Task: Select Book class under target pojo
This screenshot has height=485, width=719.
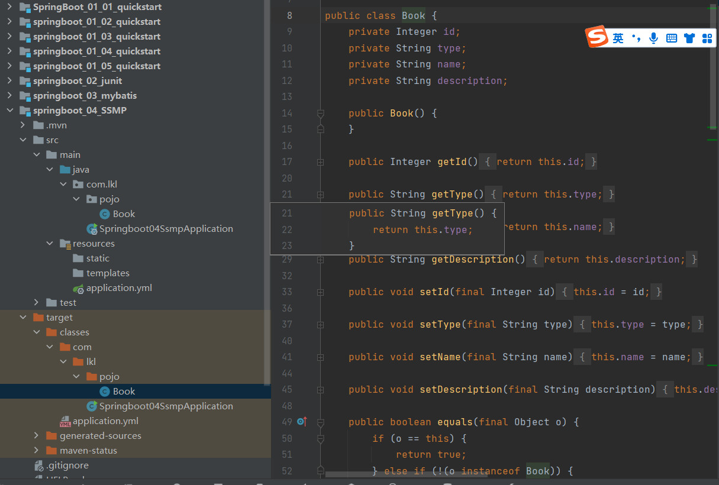Action: (124, 392)
